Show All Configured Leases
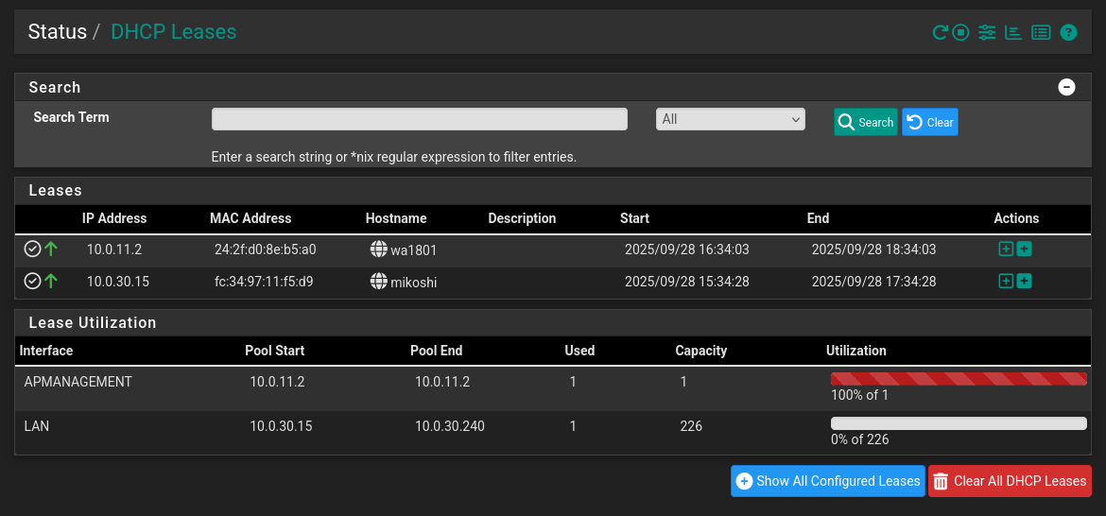This screenshot has width=1106, height=516. click(828, 481)
